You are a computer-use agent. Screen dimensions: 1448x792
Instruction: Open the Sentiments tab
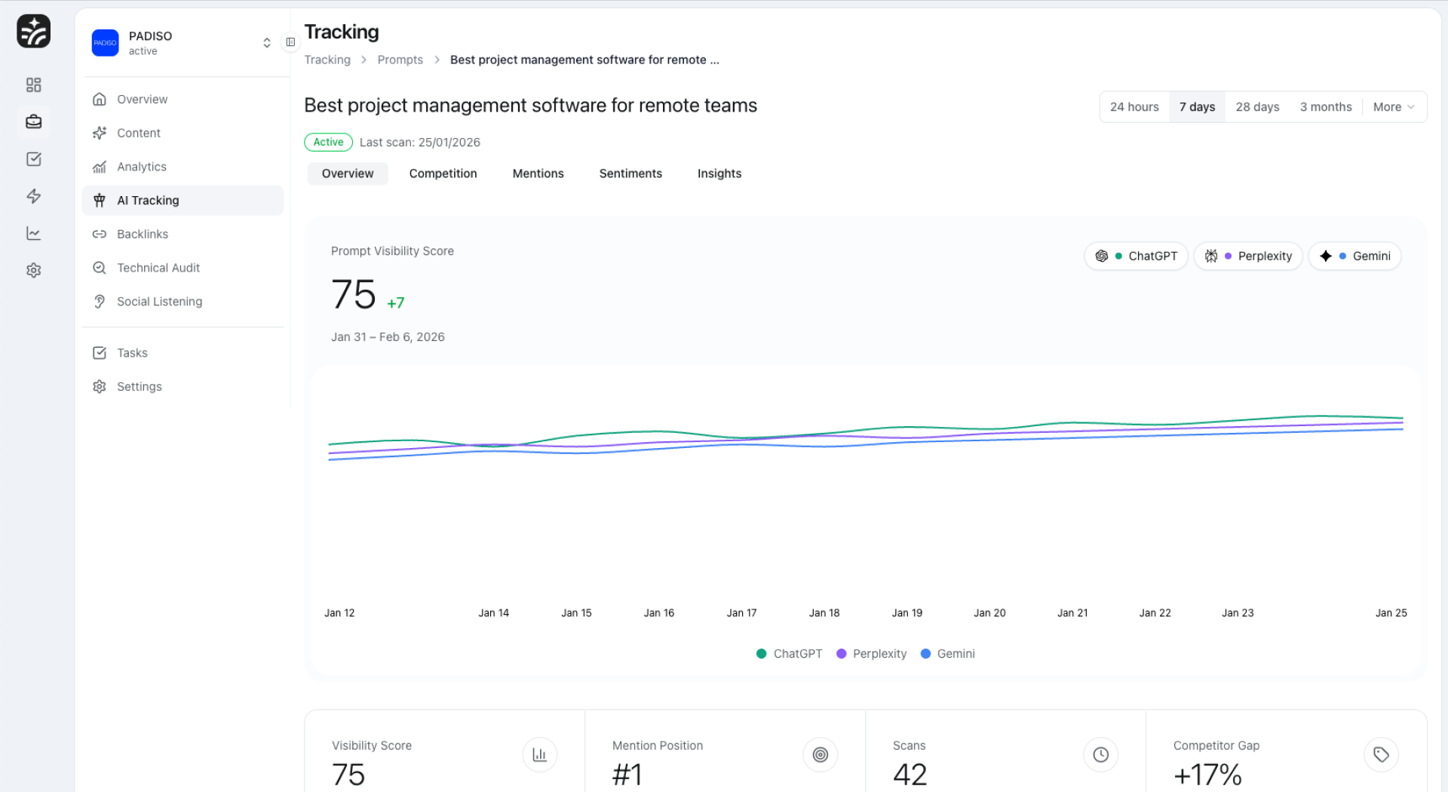click(630, 173)
